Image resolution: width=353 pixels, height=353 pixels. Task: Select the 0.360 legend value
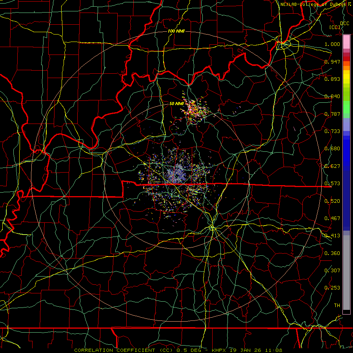coord(332,253)
